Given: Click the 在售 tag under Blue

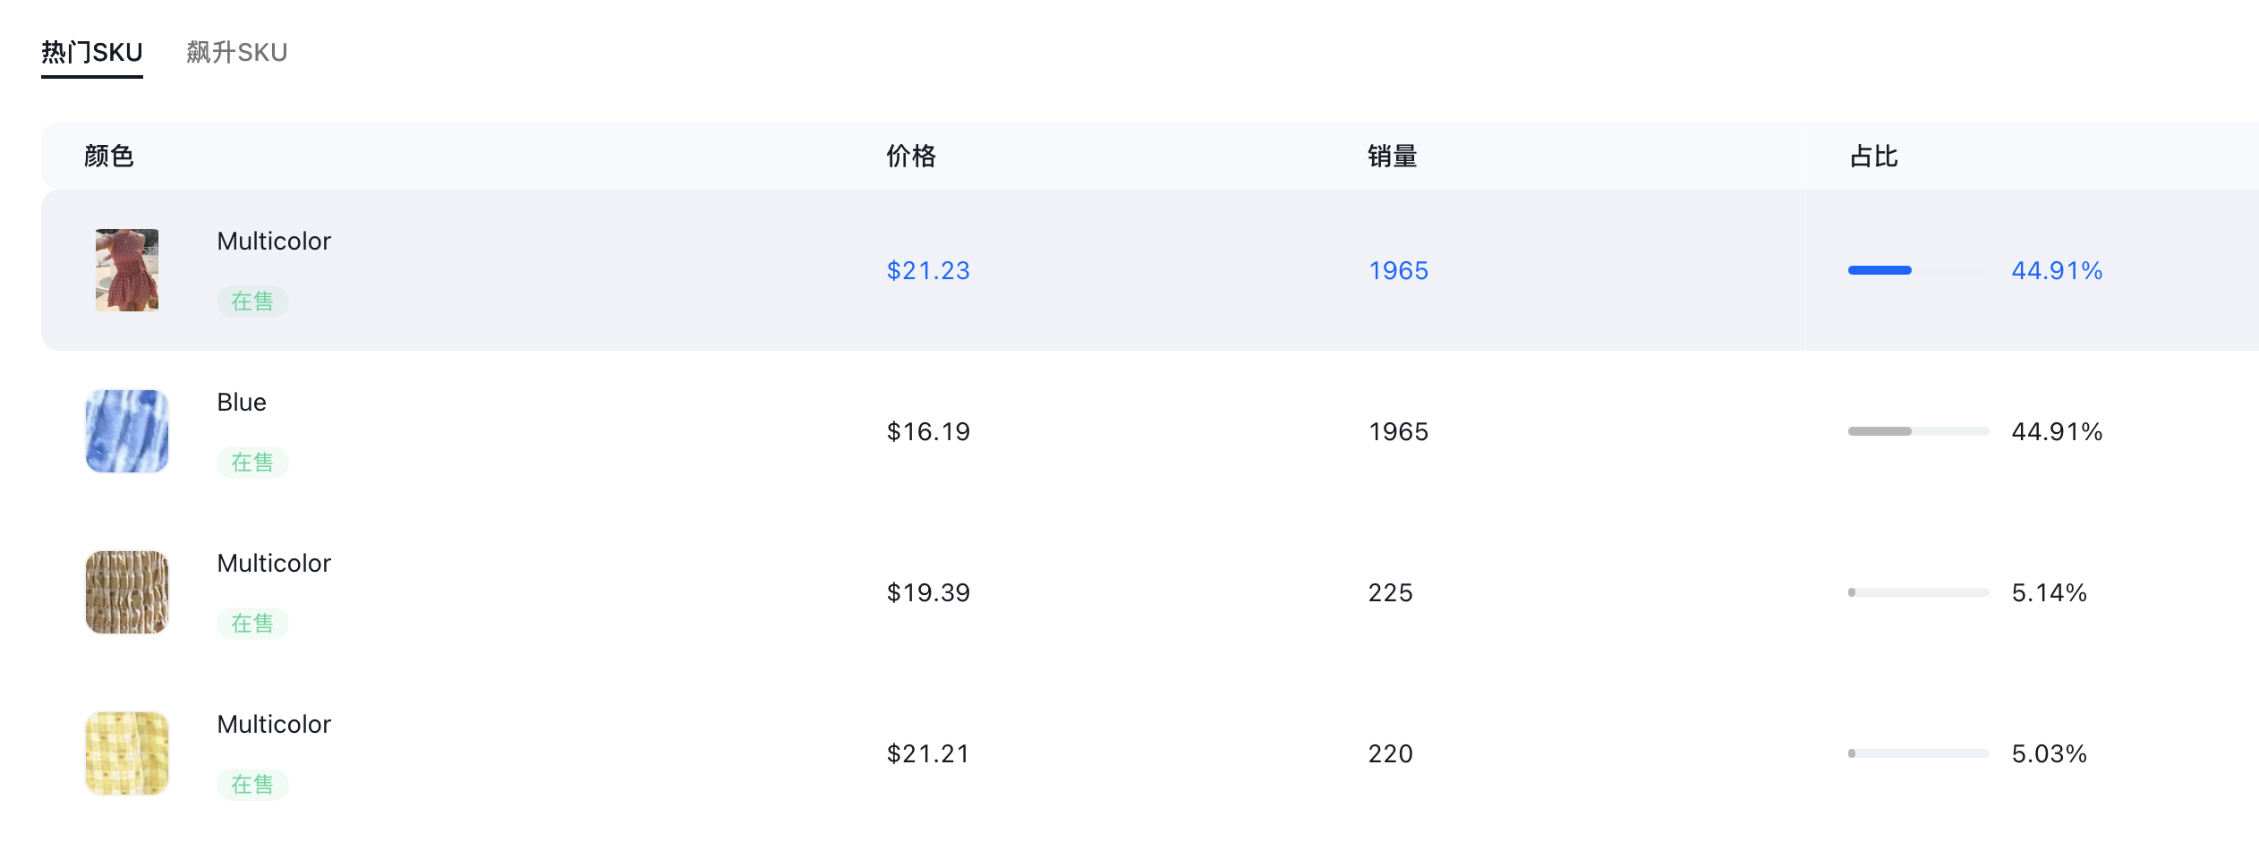Looking at the screenshot, I should coord(252,463).
